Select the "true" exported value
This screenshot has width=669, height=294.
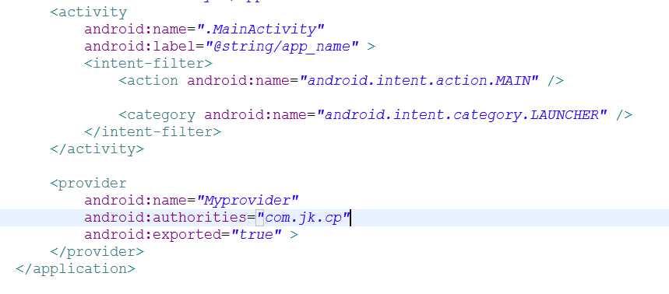[x=256, y=234]
